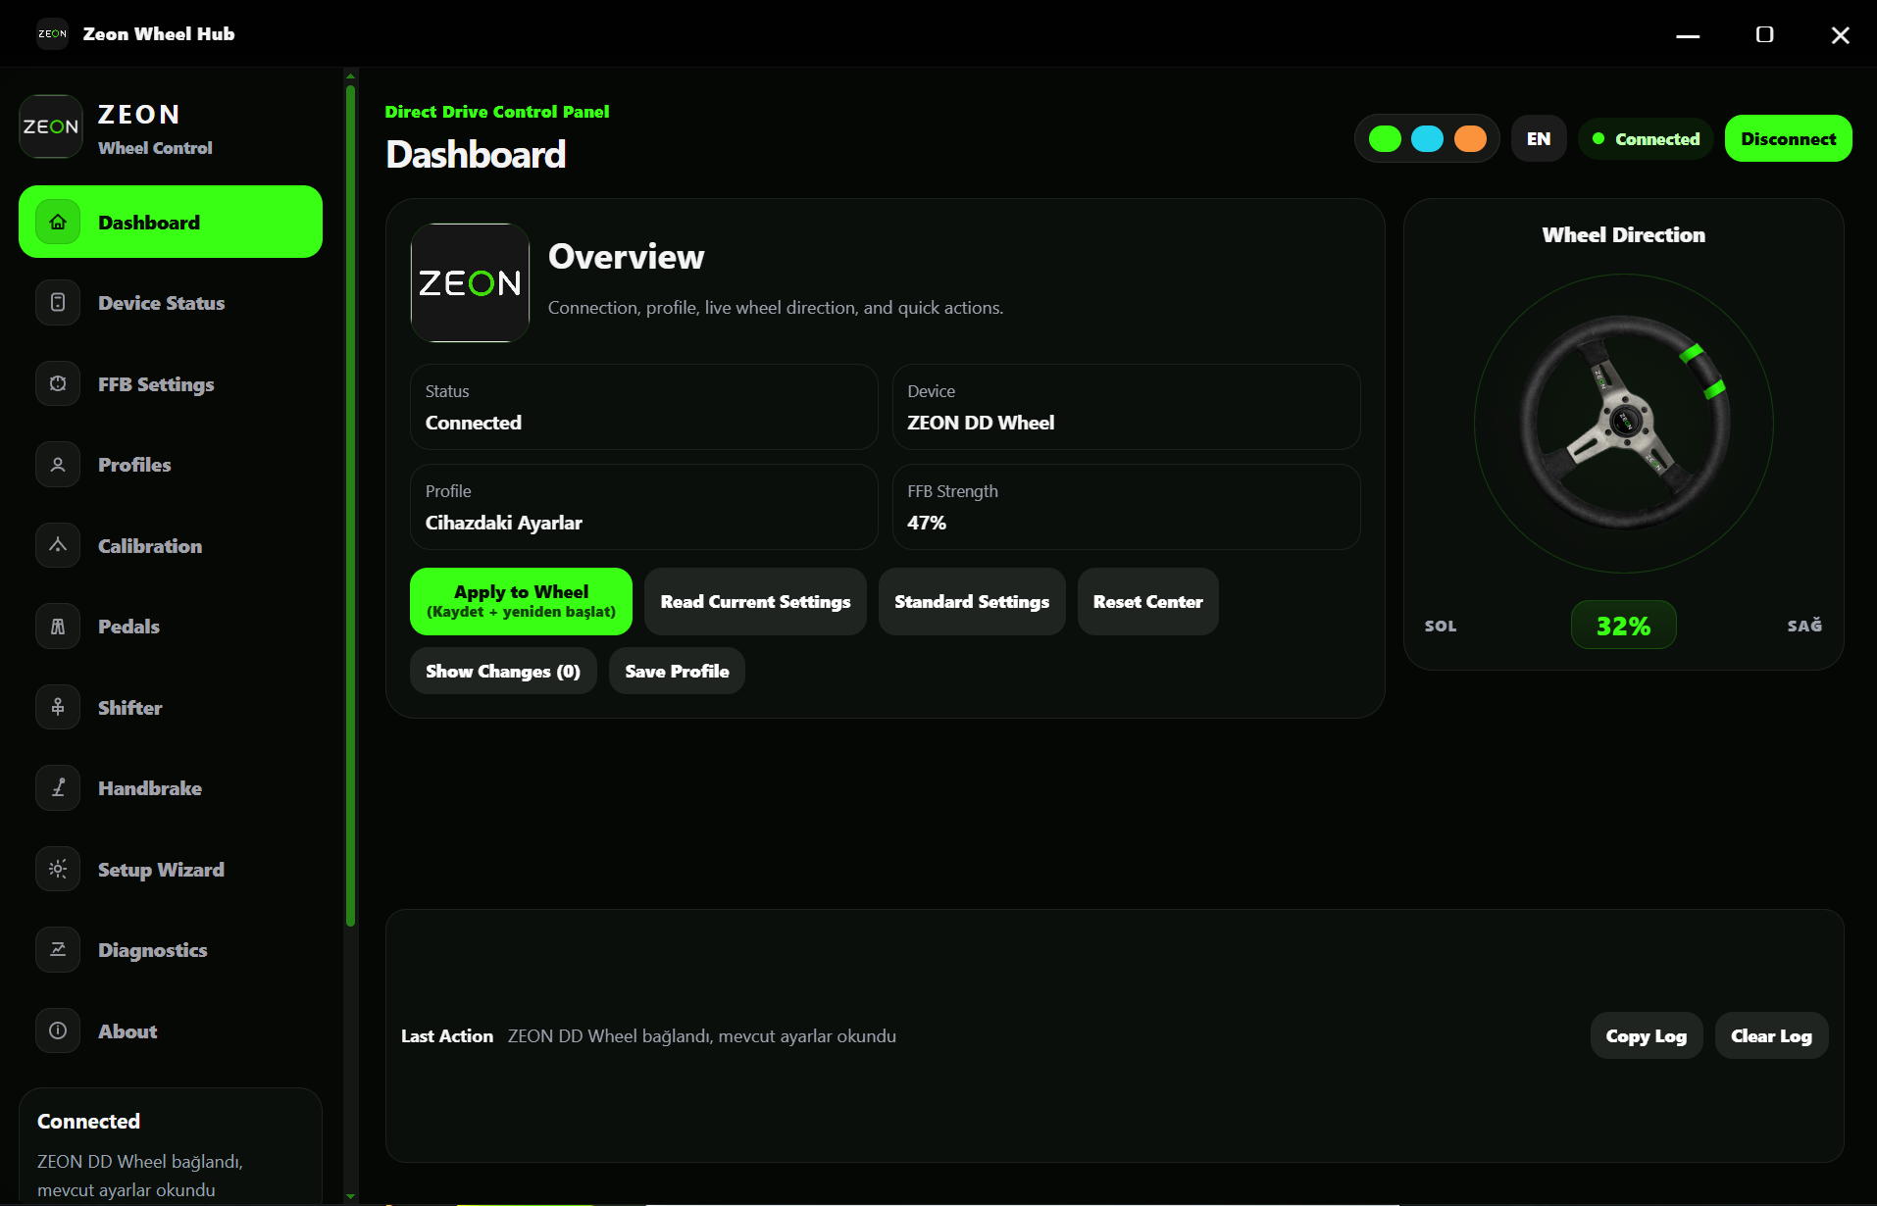Go to the Profiles section

click(171, 465)
